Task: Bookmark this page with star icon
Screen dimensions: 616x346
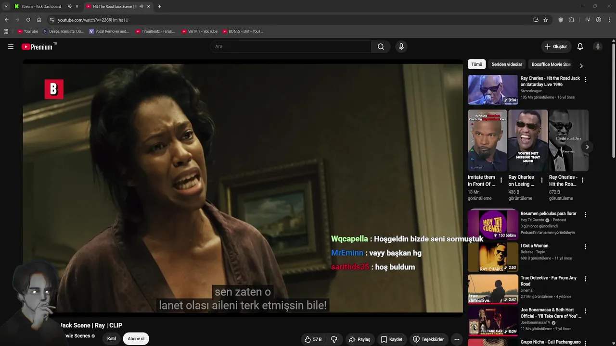Action: click(x=545, y=20)
